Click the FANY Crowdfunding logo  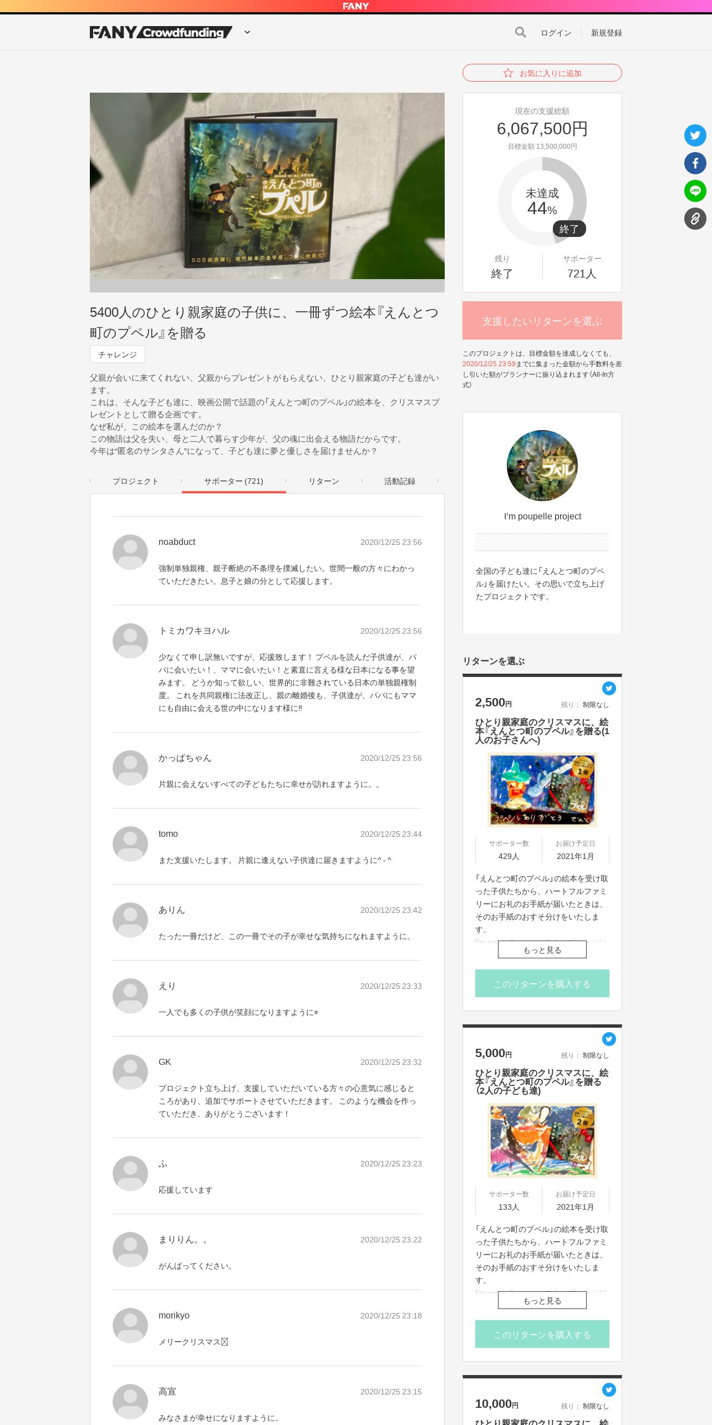tap(161, 32)
